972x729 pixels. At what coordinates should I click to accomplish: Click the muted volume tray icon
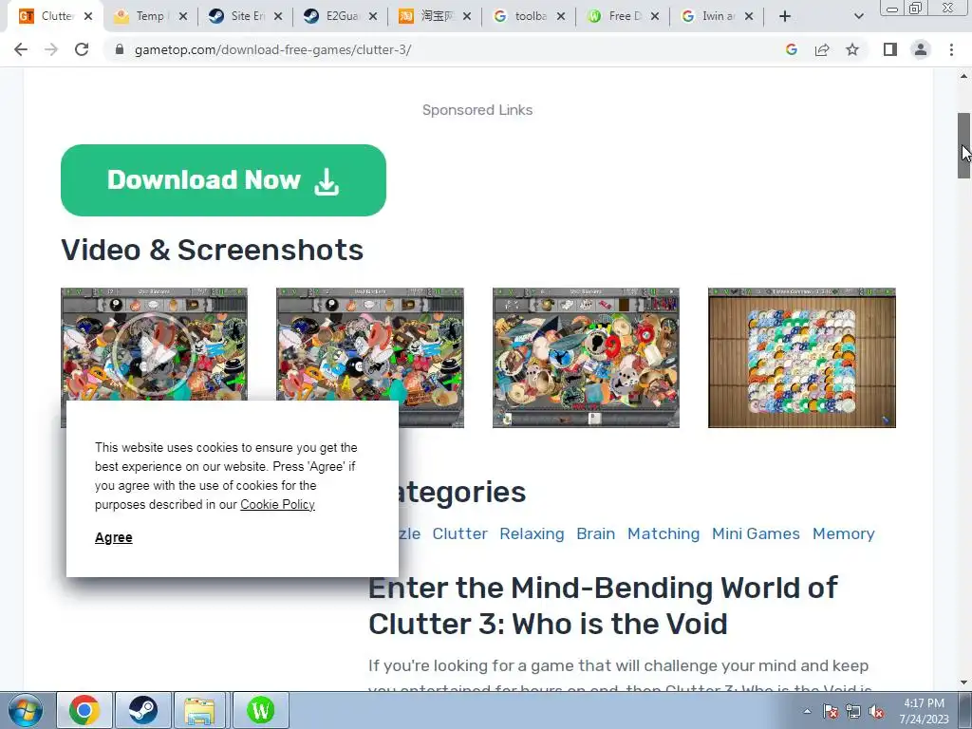[x=876, y=712]
